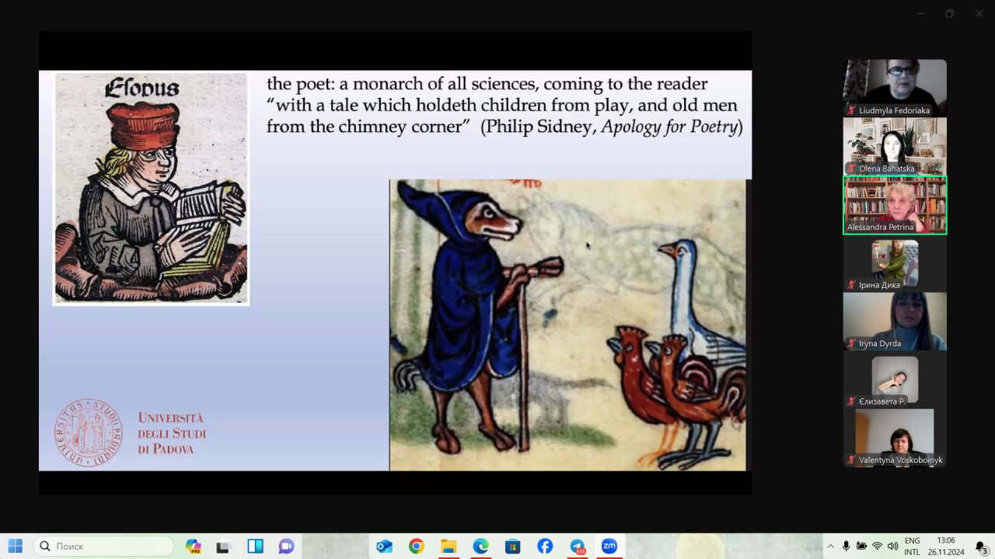Open Microsoft Store from the taskbar
The height and width of the screenshot is (559, 995).
[x=512, y=547]
